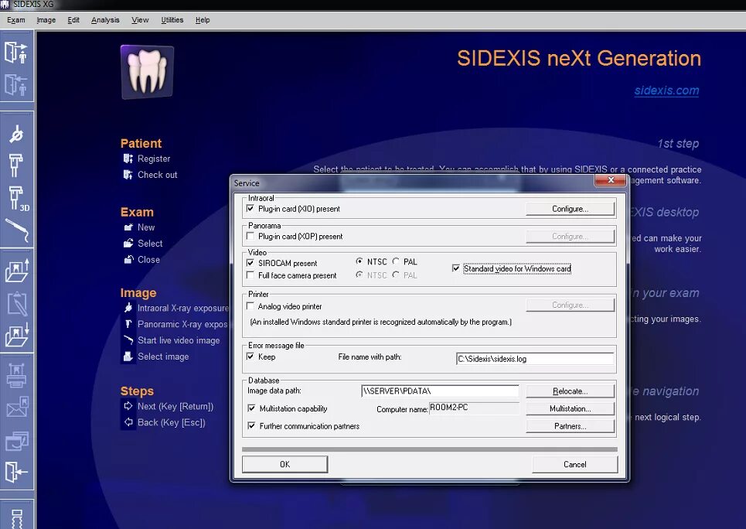Click the exit door toolbar icon

point(16,473)
